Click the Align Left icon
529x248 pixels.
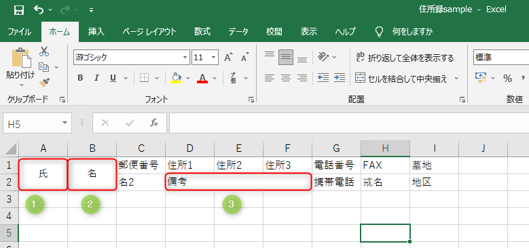(269, 78)
